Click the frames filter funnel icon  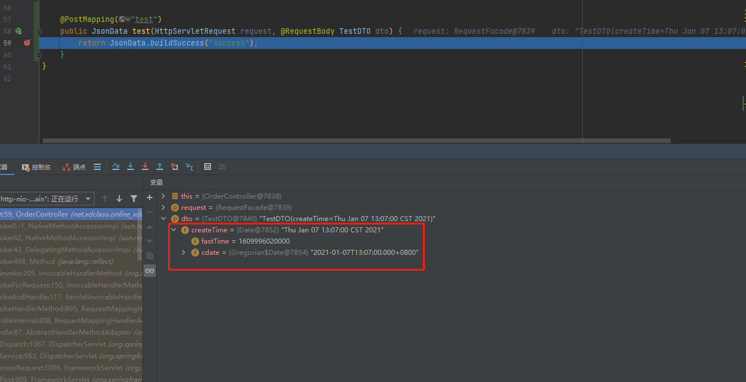point(134,199)
